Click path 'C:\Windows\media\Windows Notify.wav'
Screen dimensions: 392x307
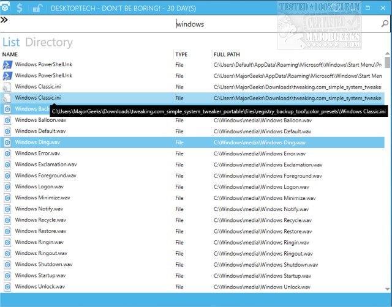(262, 209)
